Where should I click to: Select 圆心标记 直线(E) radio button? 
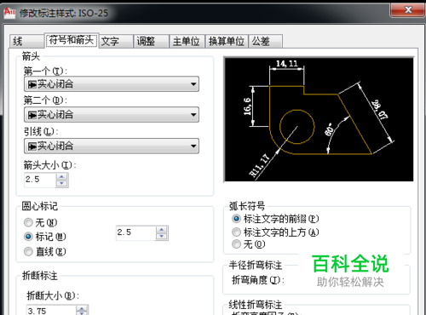(45, 251)
